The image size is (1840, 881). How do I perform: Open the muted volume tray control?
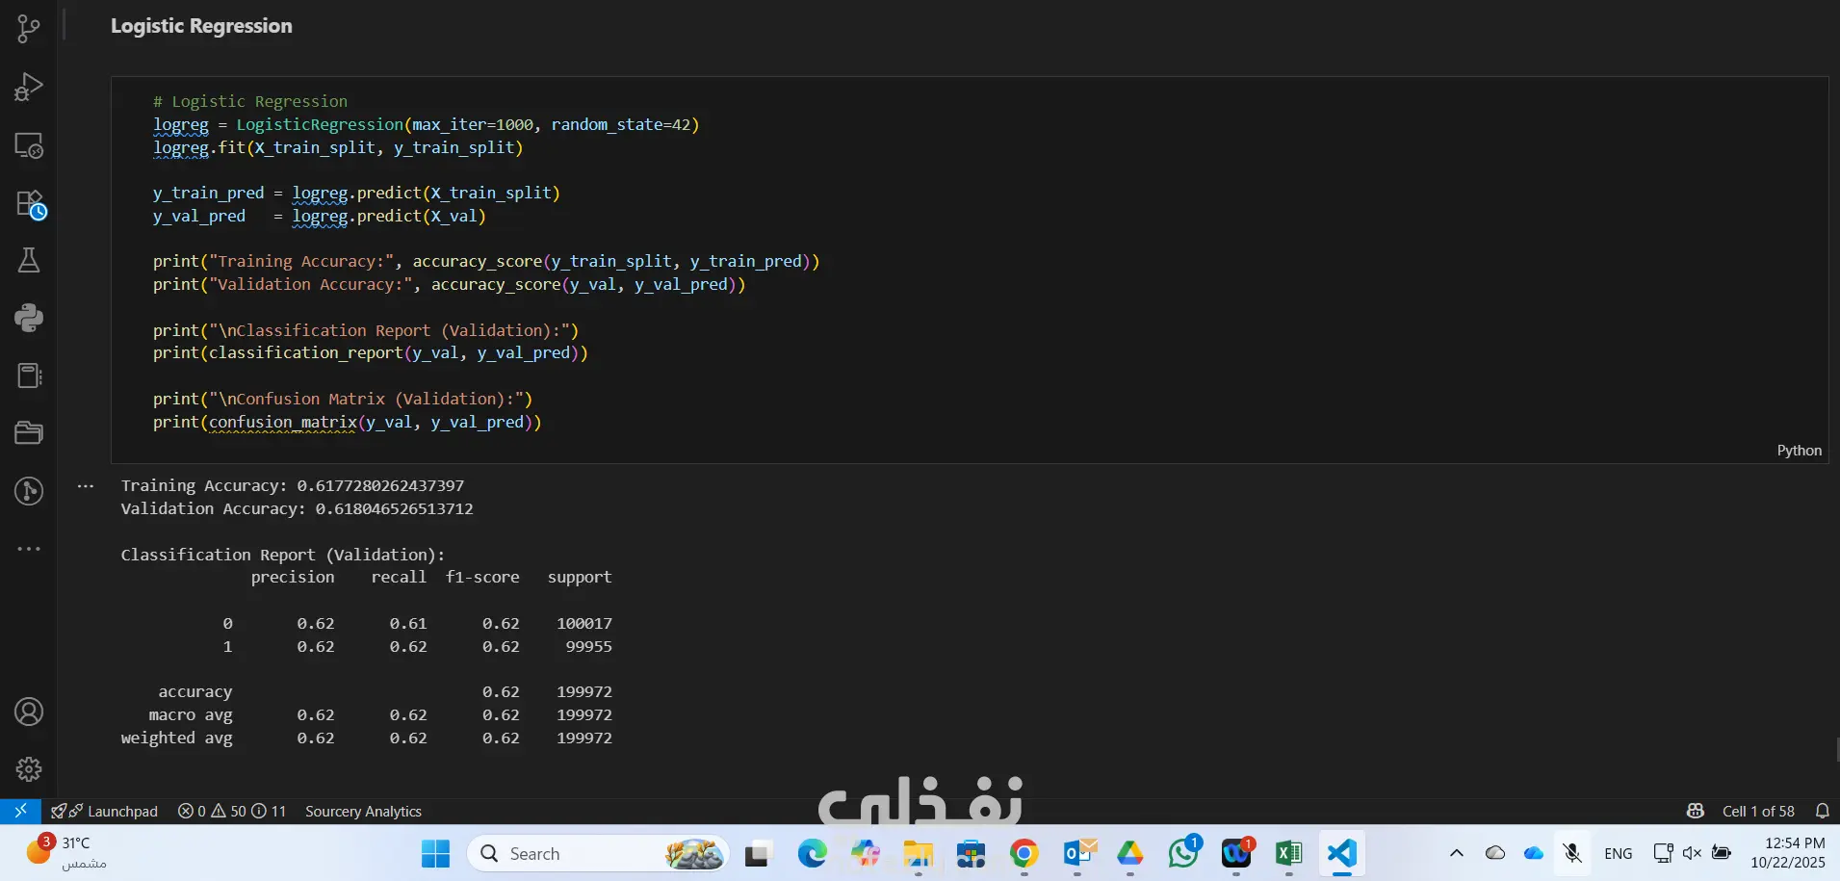click(x=1692, y=853)
